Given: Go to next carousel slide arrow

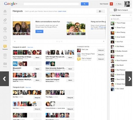Looking at the screenshot, I should click(104, 41).
